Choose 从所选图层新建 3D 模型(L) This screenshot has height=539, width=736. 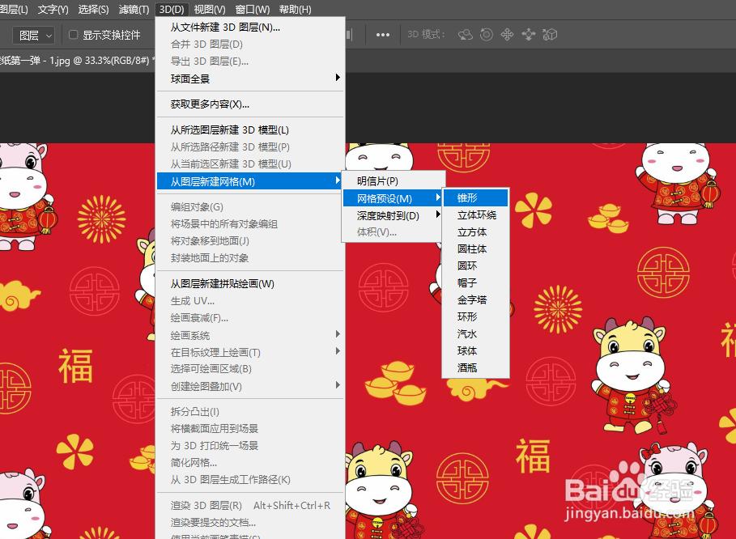[250, 130]
